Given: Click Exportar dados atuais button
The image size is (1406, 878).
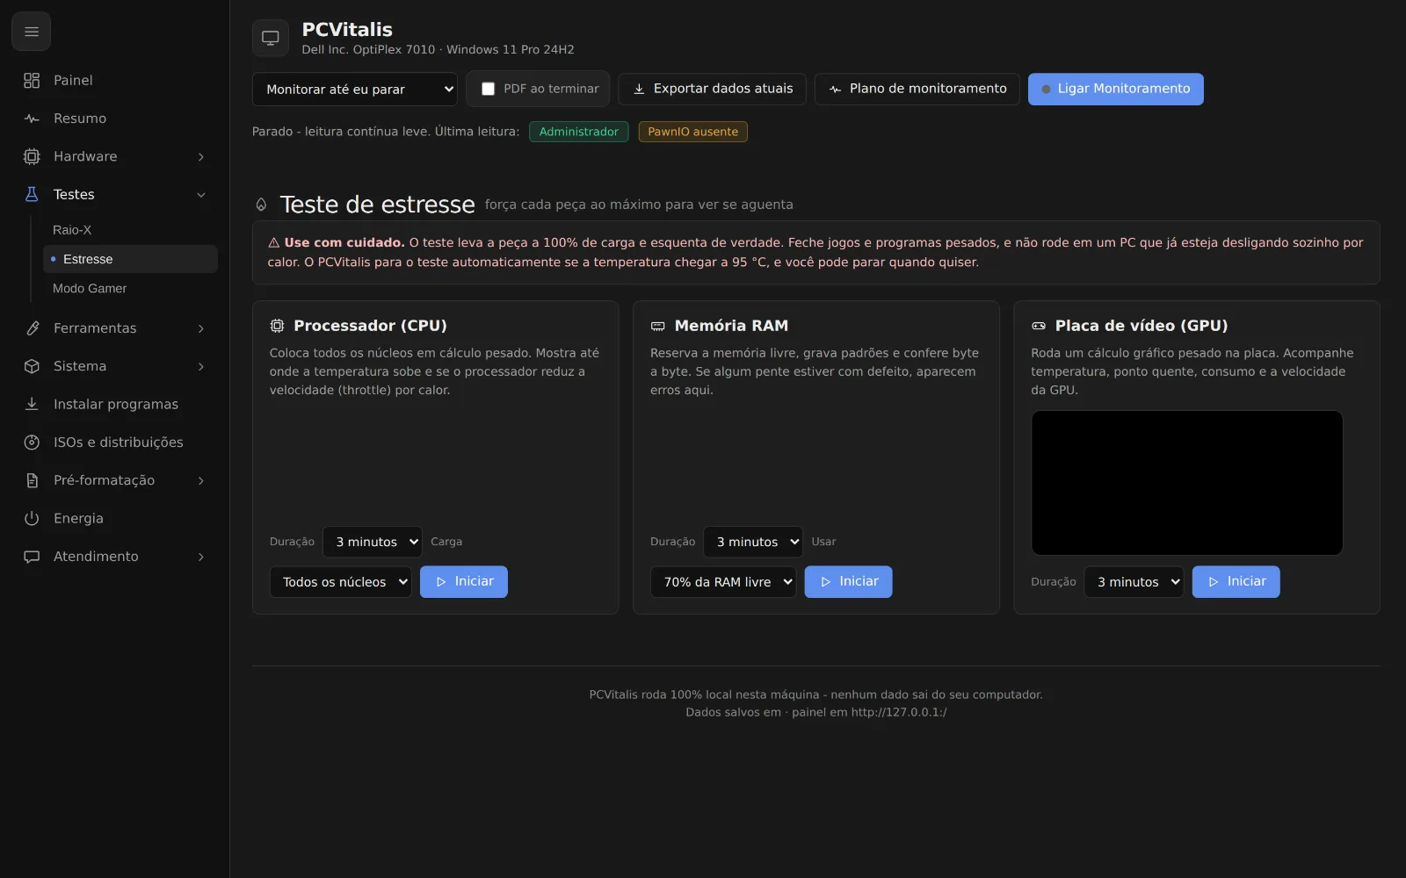Looking at the screenshot, I should coord(713,89).
